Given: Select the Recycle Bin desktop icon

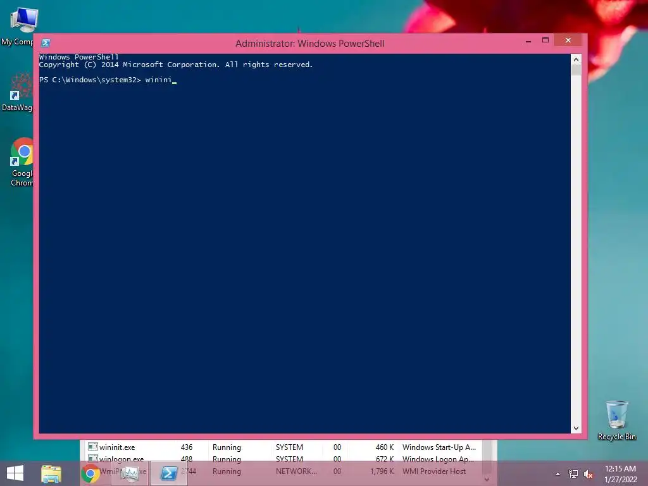Looking at the screenshot, I should tap(616, 420).
